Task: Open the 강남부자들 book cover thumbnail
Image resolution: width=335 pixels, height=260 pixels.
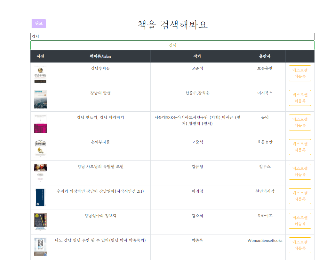Action: [40, 75]
